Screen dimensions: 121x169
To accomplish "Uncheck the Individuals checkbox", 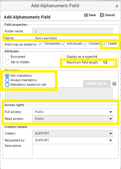I will [63, 44].
